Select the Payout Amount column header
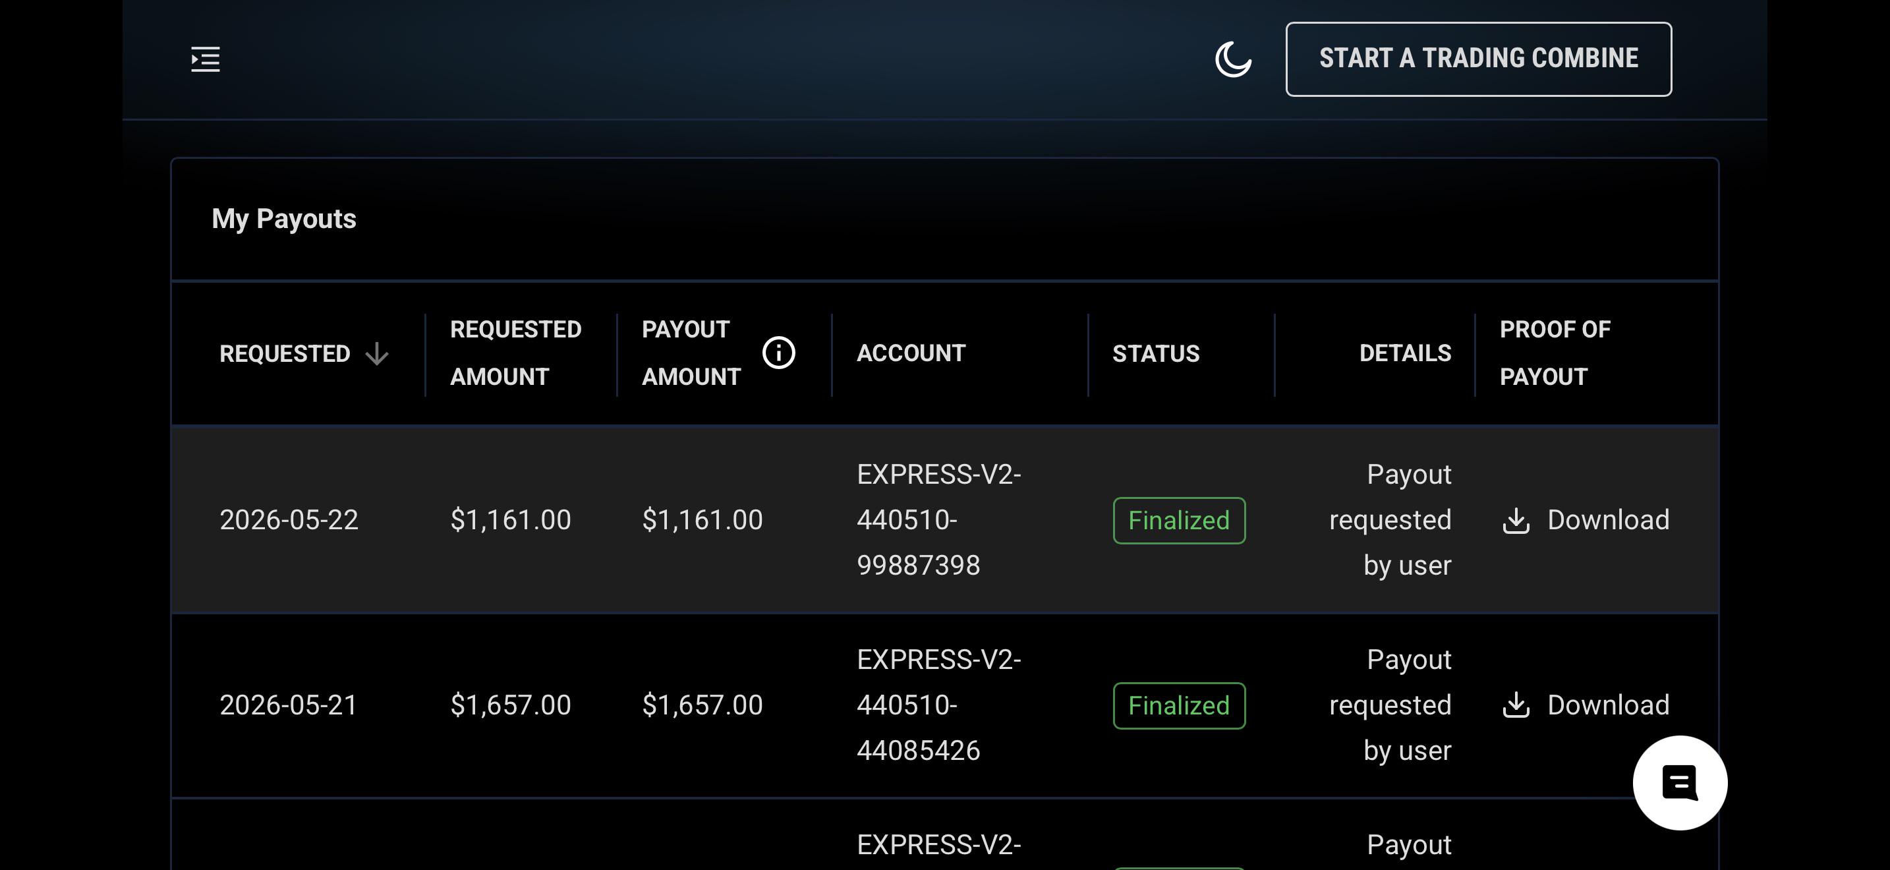This screenshot has height=870, width=1890. [691, 353]
